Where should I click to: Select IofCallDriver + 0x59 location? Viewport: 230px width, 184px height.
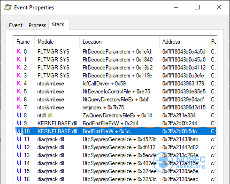(104, 84)
